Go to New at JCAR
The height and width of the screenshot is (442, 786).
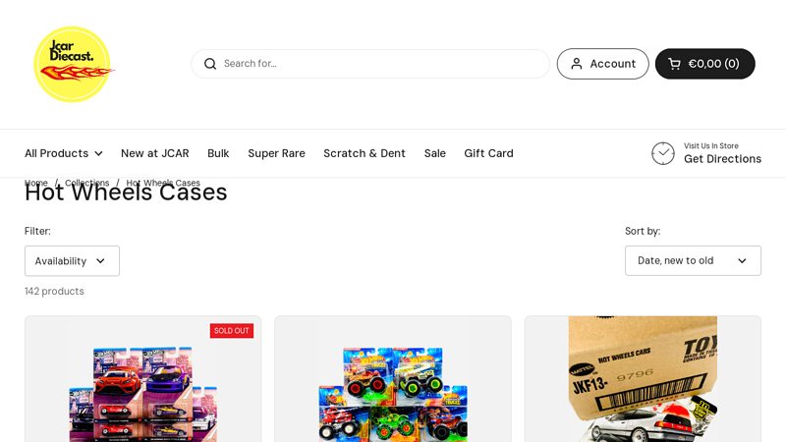coord(154,153)
